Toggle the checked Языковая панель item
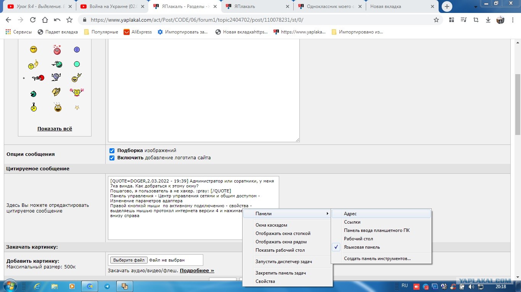Image resolution: width=521 pixels, height=292 pixels. pyautogui.click(x=381, y=247)
